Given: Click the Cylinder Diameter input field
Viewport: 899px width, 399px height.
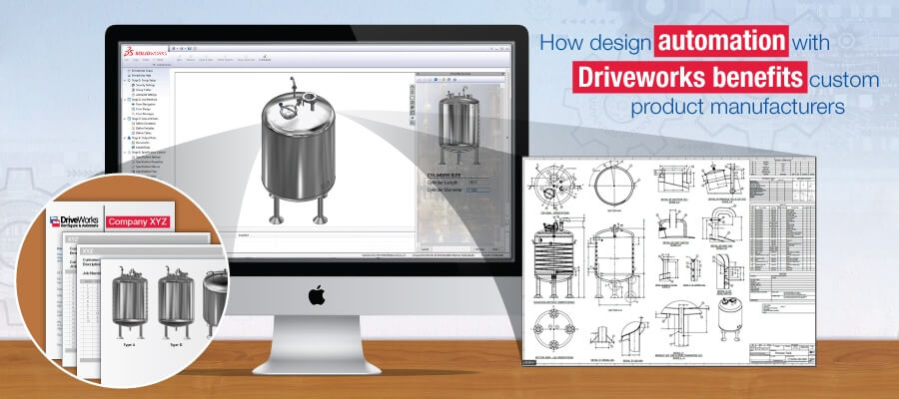Looking at the screenshot, I should 478,190.
